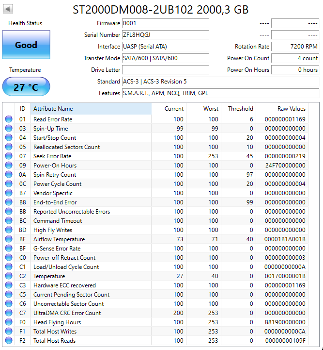Click the Transfer Mode field SATA/600
Screen dimensions: 323x350
click(166, 58)
